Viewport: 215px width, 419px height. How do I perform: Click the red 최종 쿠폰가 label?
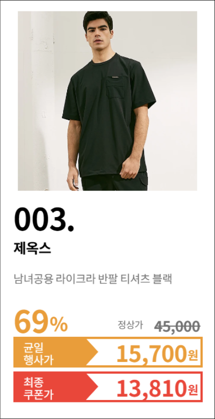[38, 386]
